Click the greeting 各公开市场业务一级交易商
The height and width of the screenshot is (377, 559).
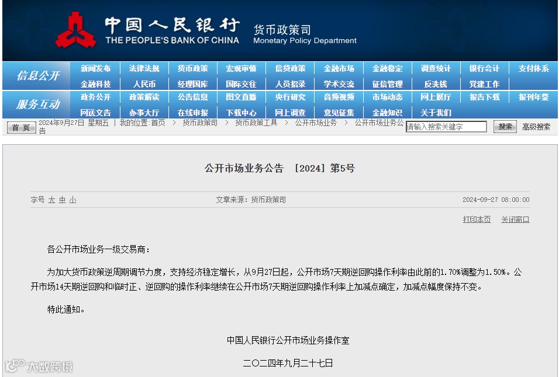(x=96, y=249)
